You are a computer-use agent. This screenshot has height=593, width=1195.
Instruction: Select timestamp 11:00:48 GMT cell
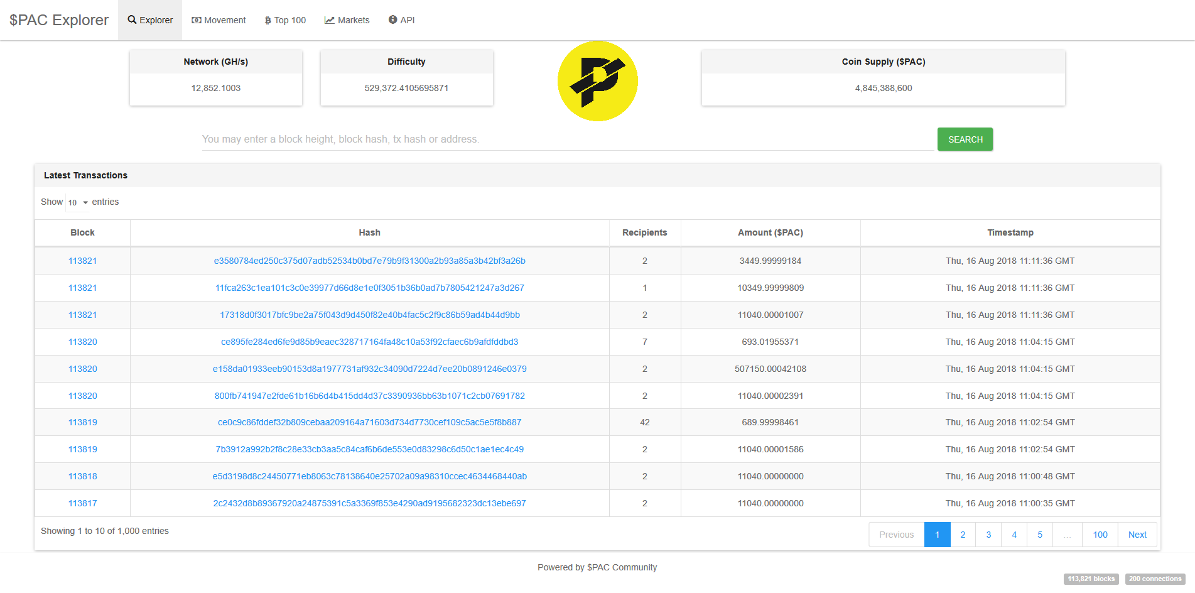point(1010,476)
